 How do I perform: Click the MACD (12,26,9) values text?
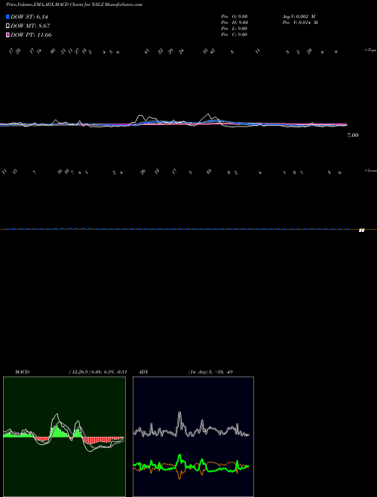pyautogui.click(x=98, y=372)
